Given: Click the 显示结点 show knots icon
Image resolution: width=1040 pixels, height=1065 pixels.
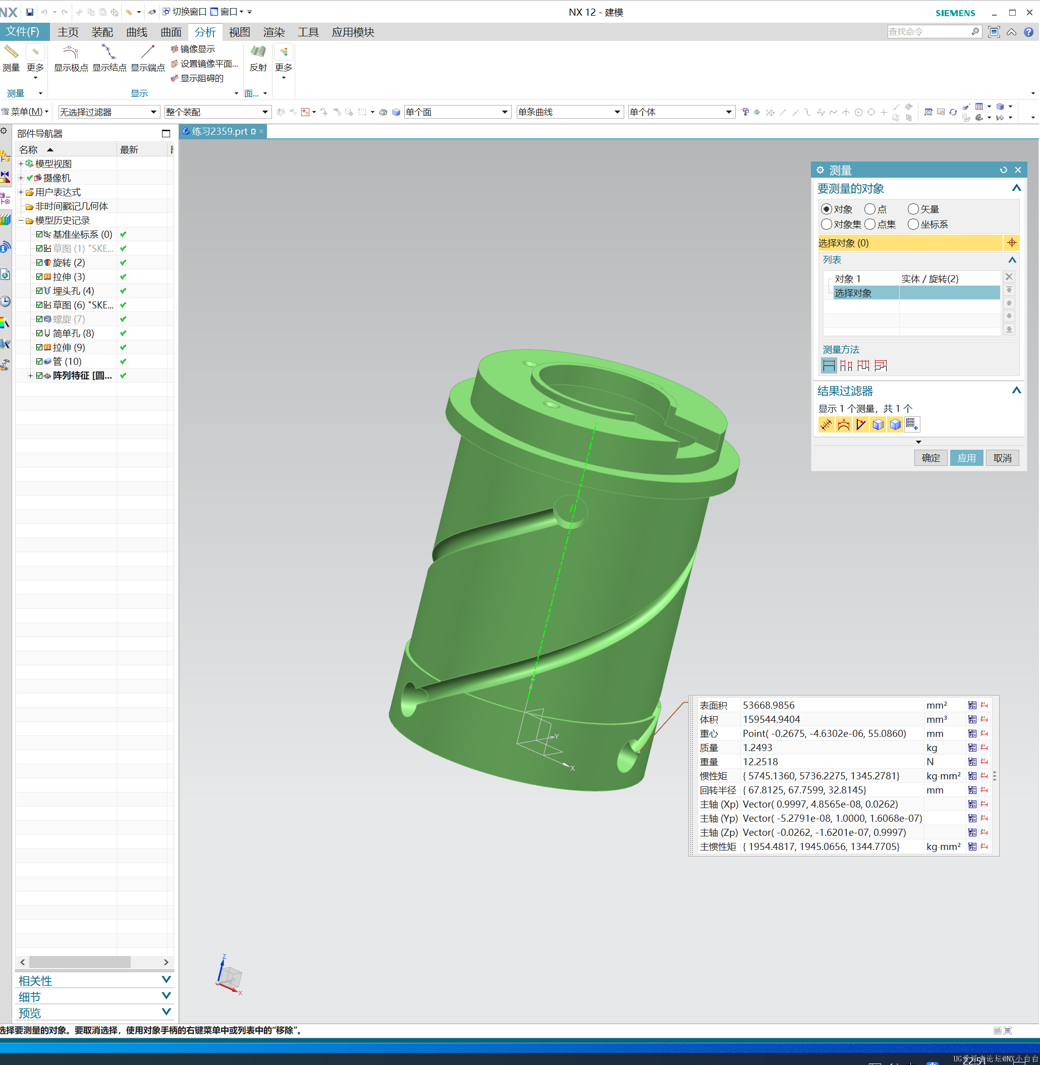Looking at the screenshot, I should (x=108, y=52).
